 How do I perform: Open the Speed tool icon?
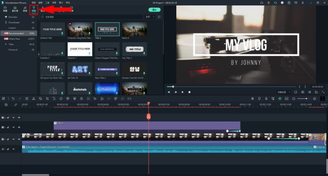pyautogui.click(x=61, y=99)
